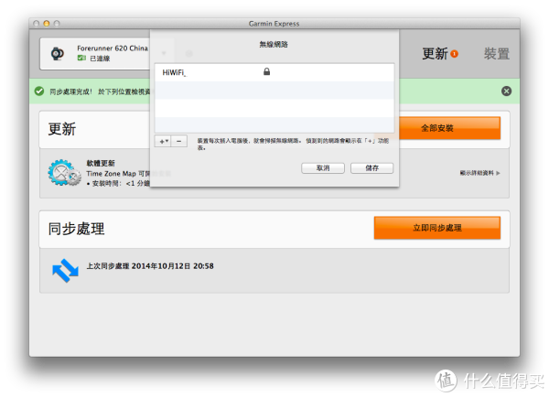Click the blue sync arrows icon
The width and height of the screenshot is (549, 397).
click(65, 270)
